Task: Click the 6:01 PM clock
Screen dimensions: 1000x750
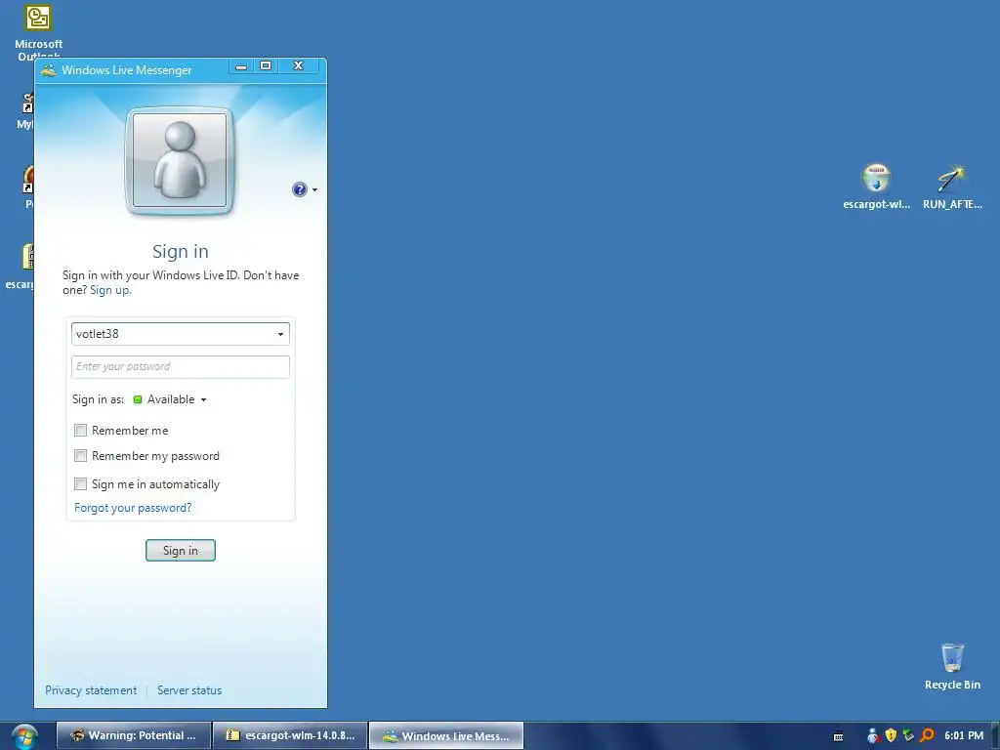Action: [964, 735]
